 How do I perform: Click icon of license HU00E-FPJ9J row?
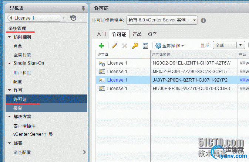102,88
